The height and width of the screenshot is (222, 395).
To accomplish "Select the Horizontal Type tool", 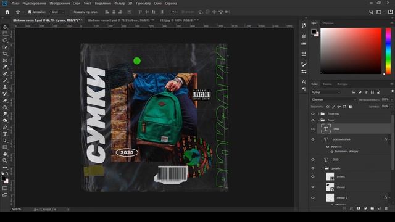I will (x=5, y=134).
